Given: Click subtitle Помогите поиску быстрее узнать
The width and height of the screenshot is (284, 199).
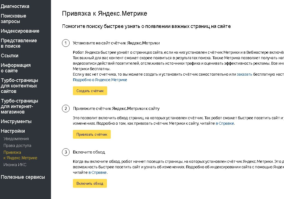Looking at the screenshot, I should click(x=146, y=26).
